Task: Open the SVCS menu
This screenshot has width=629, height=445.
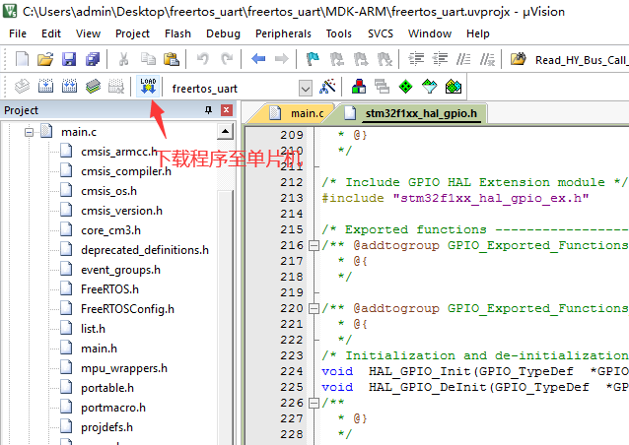Action: (381, 33)
